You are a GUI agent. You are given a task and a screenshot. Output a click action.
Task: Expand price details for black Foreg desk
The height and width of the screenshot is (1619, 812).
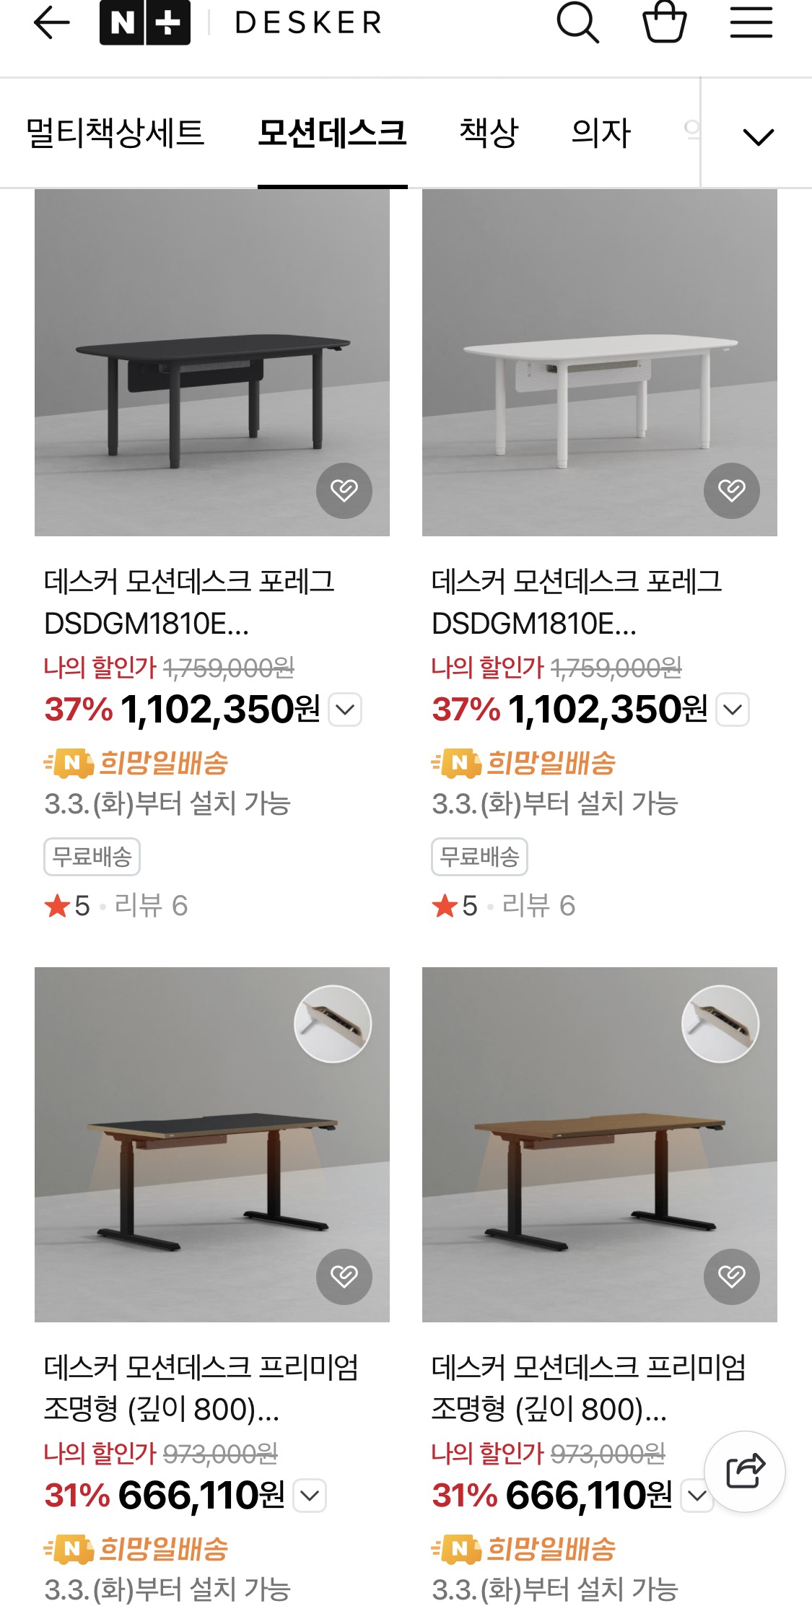pyautogui.click(x=345, y=710)
